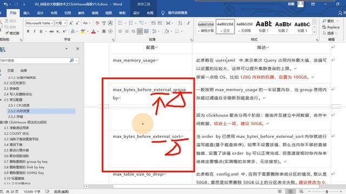Open the font size dropdown
The height and width of the screenshot is (194, 346).
(65, 23)
